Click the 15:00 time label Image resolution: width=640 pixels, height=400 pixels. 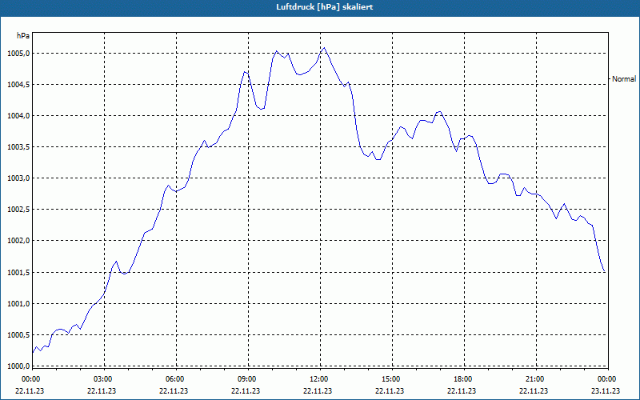[x=390, y=379]
